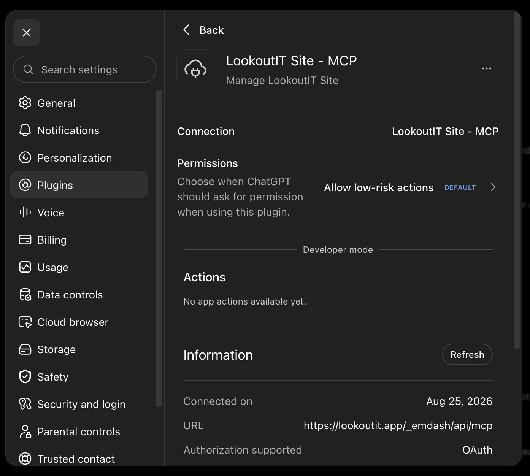Click the Connected on label
Screen dimensions: 530x476
click(218, 401)
